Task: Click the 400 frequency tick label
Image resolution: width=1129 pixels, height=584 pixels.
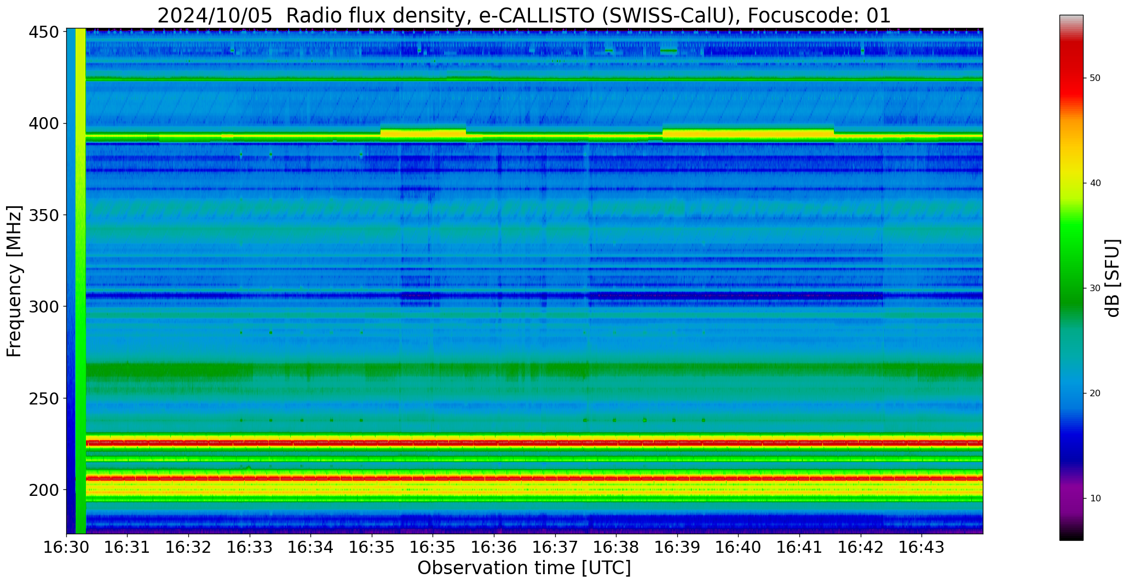Action: pyautogui.click(x=44, y=124)
